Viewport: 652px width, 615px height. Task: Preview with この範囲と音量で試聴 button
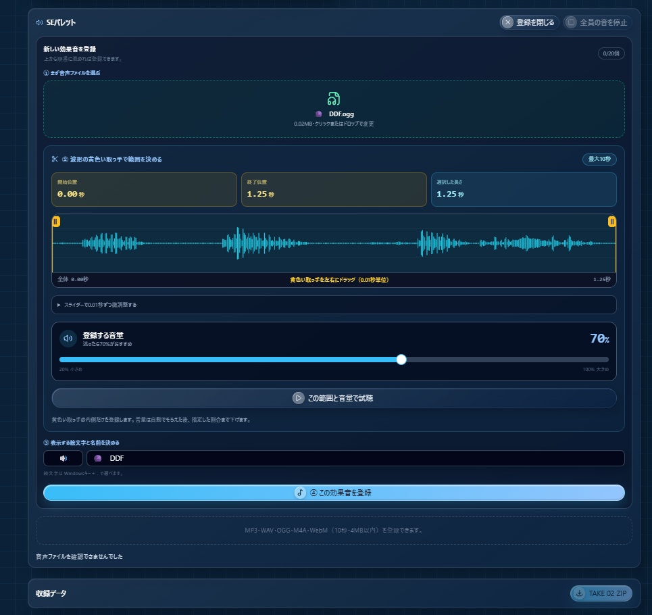tap(334, 398)
